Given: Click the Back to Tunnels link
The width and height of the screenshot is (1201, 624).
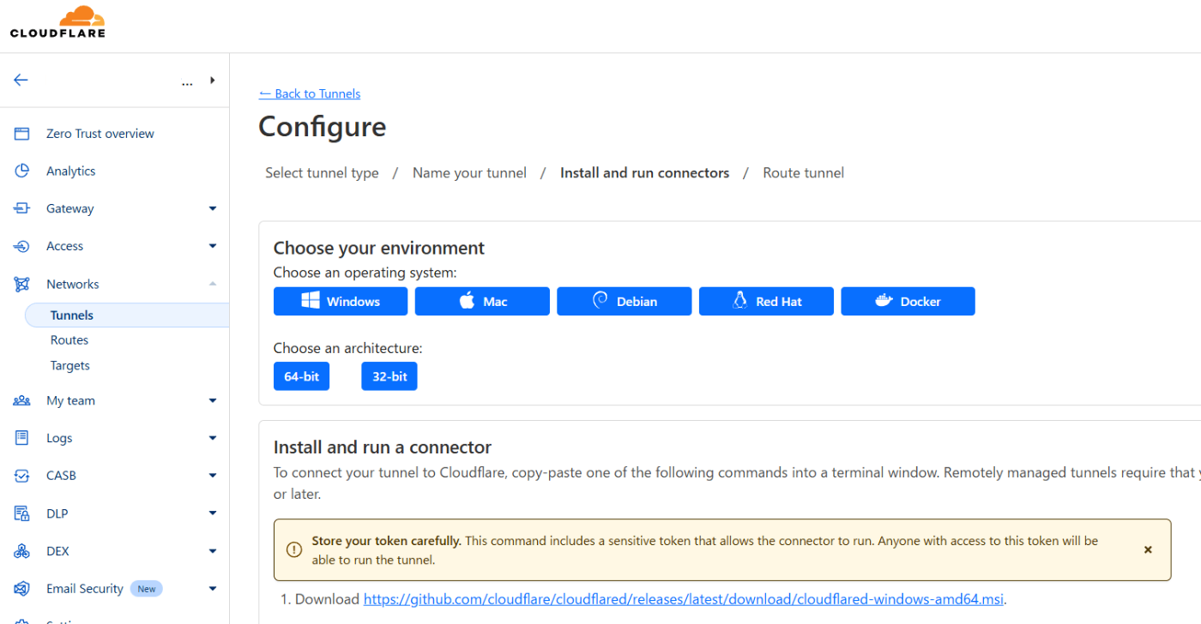Looking at the screenshot, I should pyautogui.click(x=310, y=93).
